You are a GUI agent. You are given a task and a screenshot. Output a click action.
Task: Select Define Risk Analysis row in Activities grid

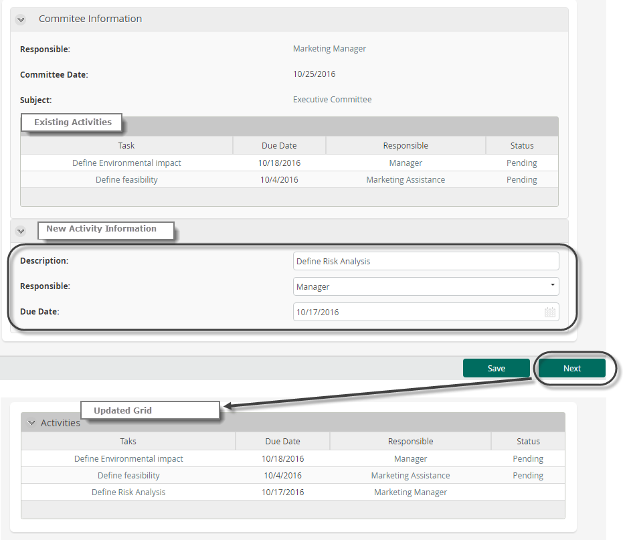point(128,492)
